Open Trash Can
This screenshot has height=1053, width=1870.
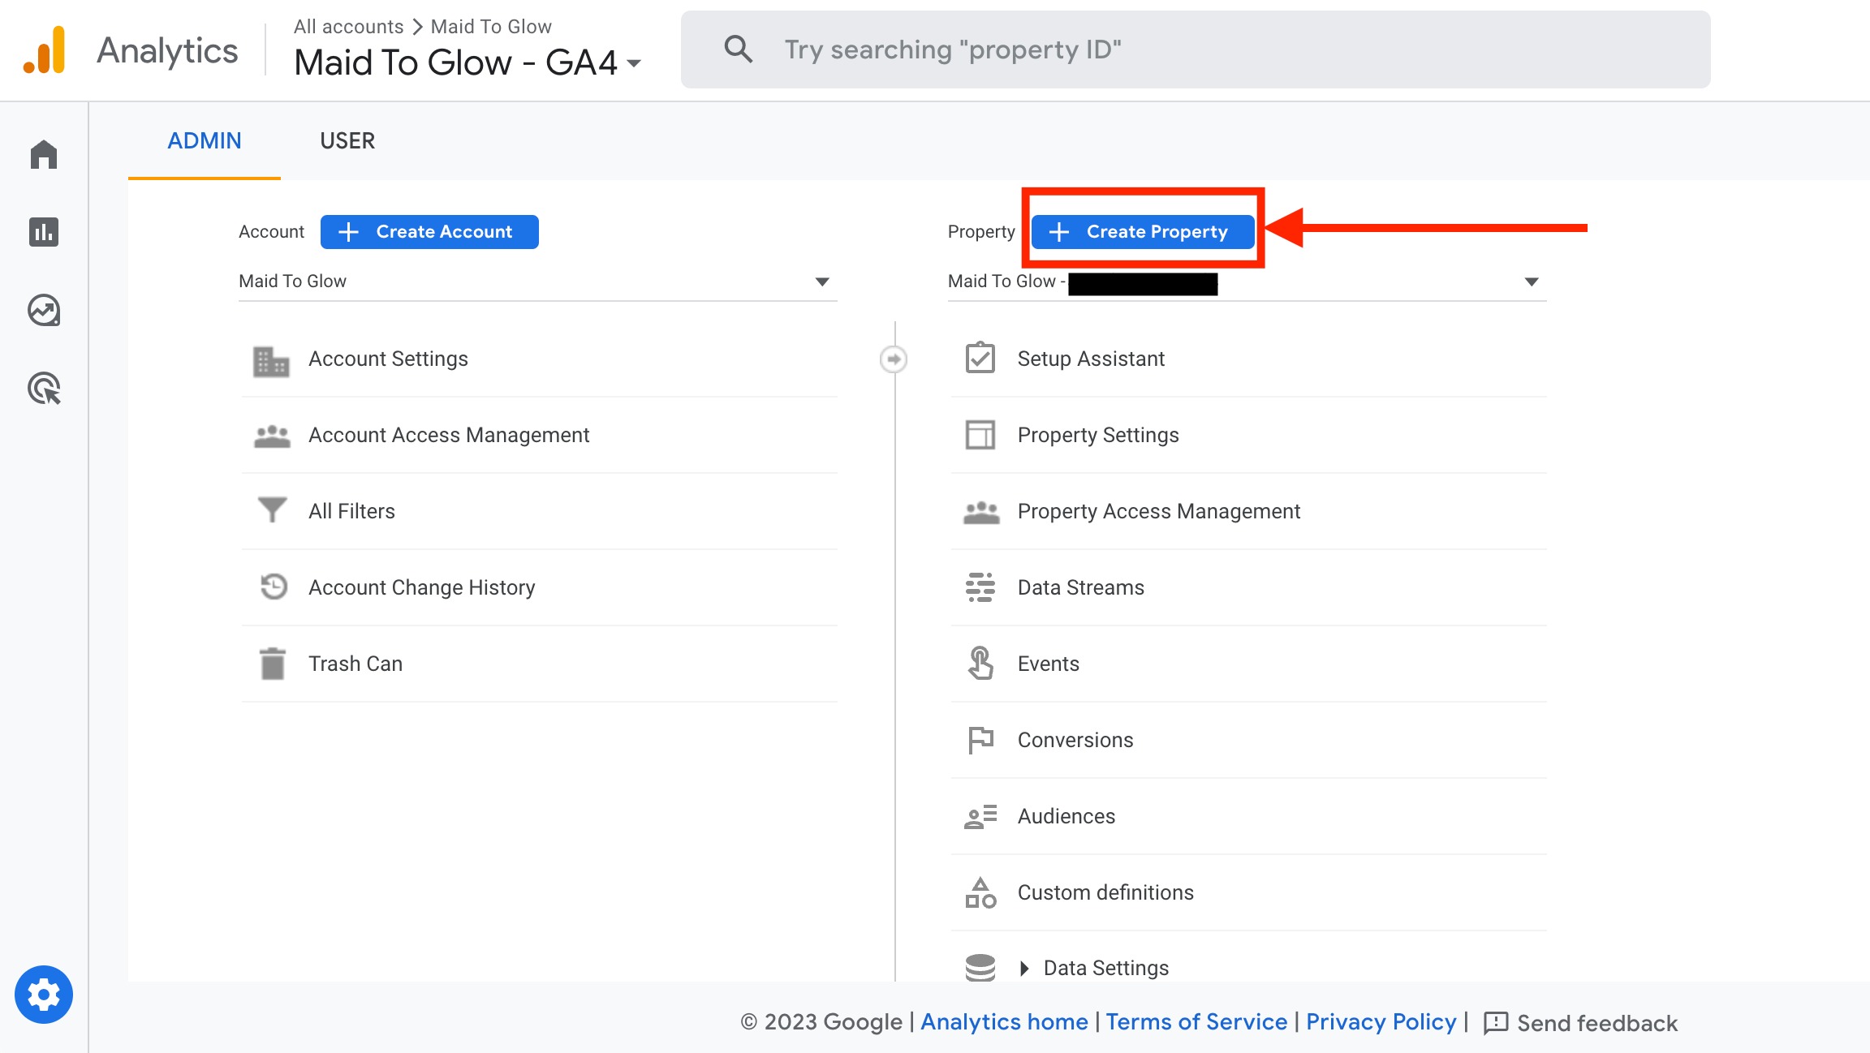point(540,664)
